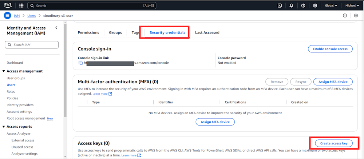The height and width of the screenshot is (159, 364).
Task: Open Access Analyzer in the sidebar
Action: coord(19,134)
